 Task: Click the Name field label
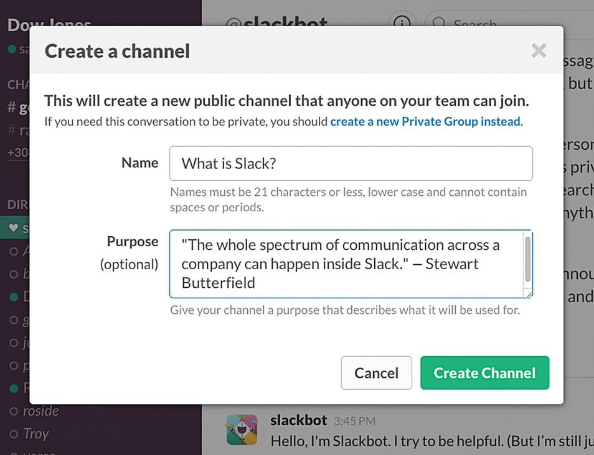140,163
